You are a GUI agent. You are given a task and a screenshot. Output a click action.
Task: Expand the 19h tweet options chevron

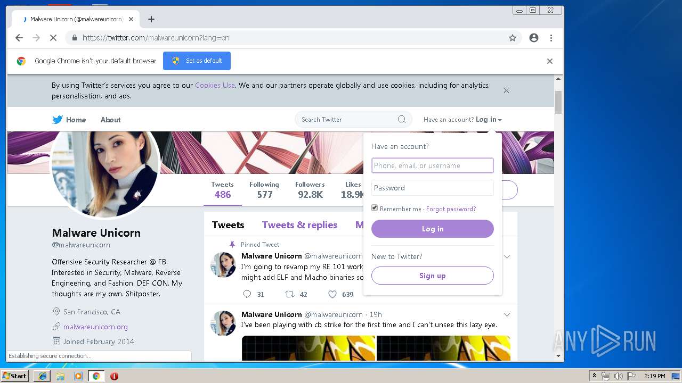point(507,314)
